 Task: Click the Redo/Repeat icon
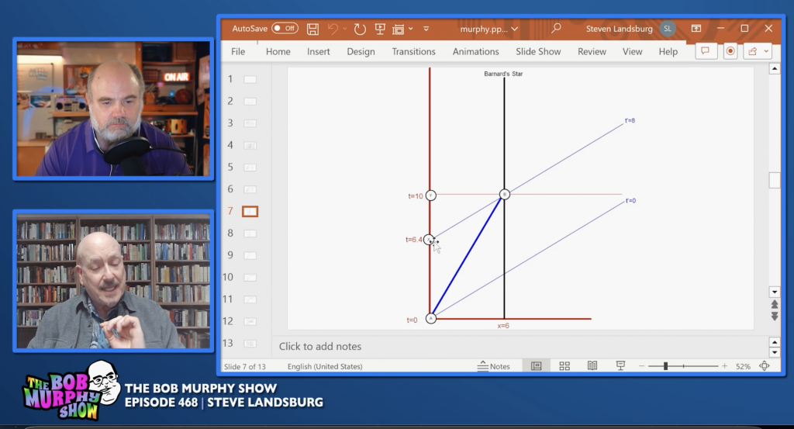(360, 29)
